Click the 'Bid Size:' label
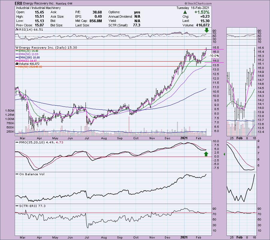 57,25
